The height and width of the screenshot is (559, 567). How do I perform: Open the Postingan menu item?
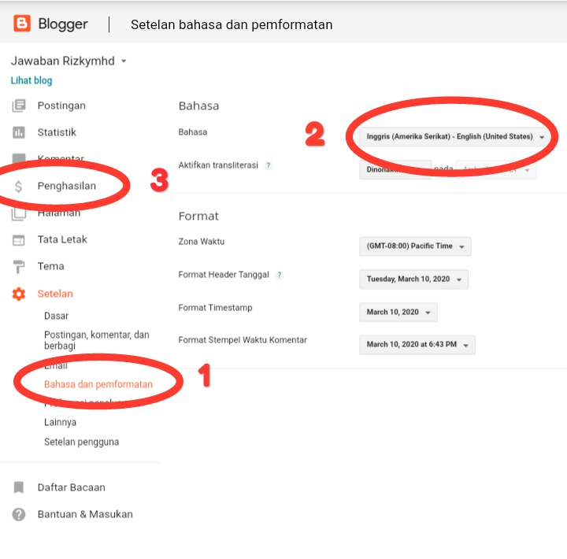point(61,106)
